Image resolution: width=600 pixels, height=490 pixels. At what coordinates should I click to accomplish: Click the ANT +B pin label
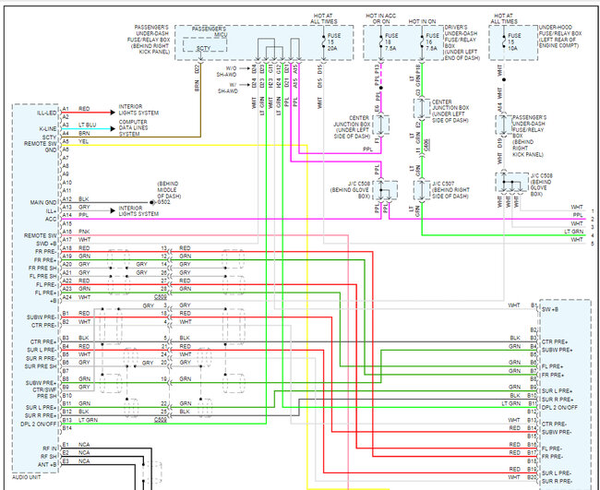pyautogui.click(x=47, y=464)
